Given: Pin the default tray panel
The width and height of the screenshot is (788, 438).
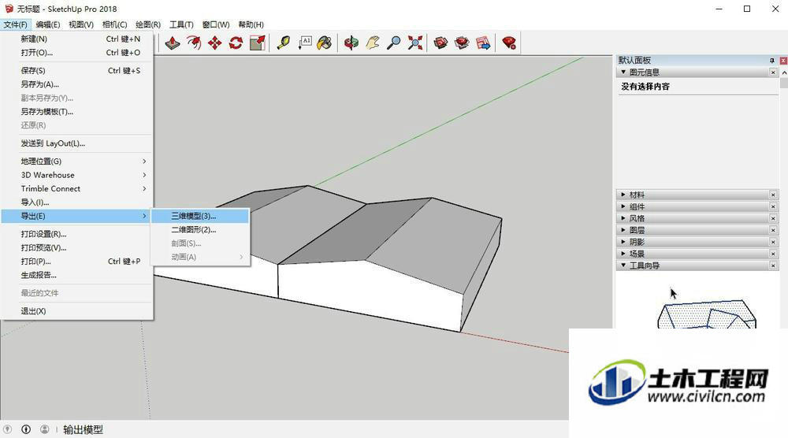Looking at the screenshot, I should pyautogui.click(x=772, y=61).
